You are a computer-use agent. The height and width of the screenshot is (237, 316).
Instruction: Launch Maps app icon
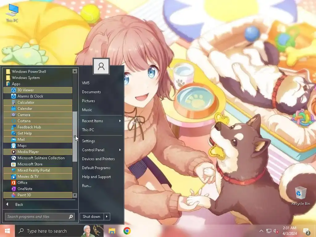click(x=14, y=146)
